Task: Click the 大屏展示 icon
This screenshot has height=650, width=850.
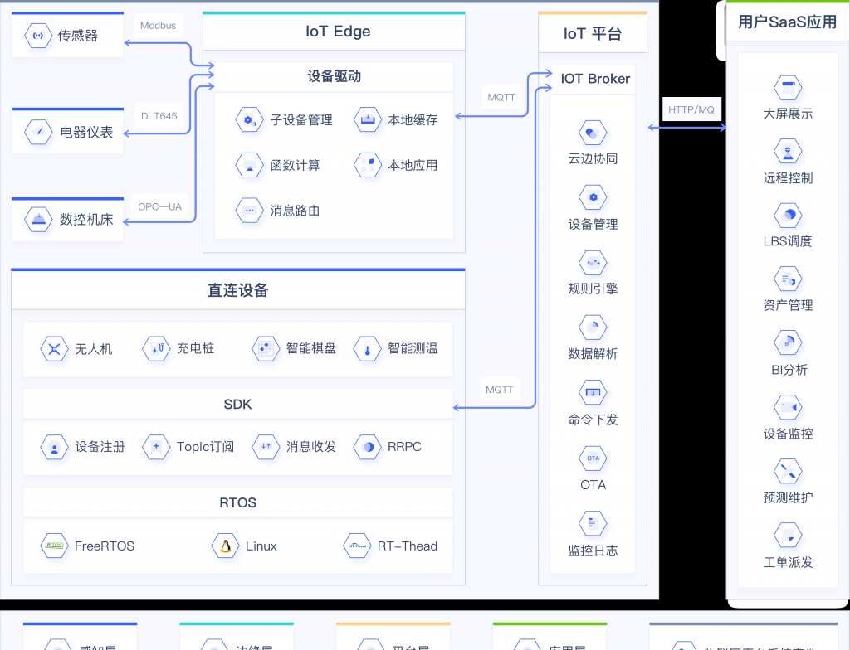Action: [x=789, y=88]
